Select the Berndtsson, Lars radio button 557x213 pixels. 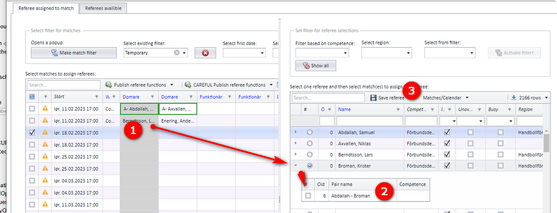point(310,155)
